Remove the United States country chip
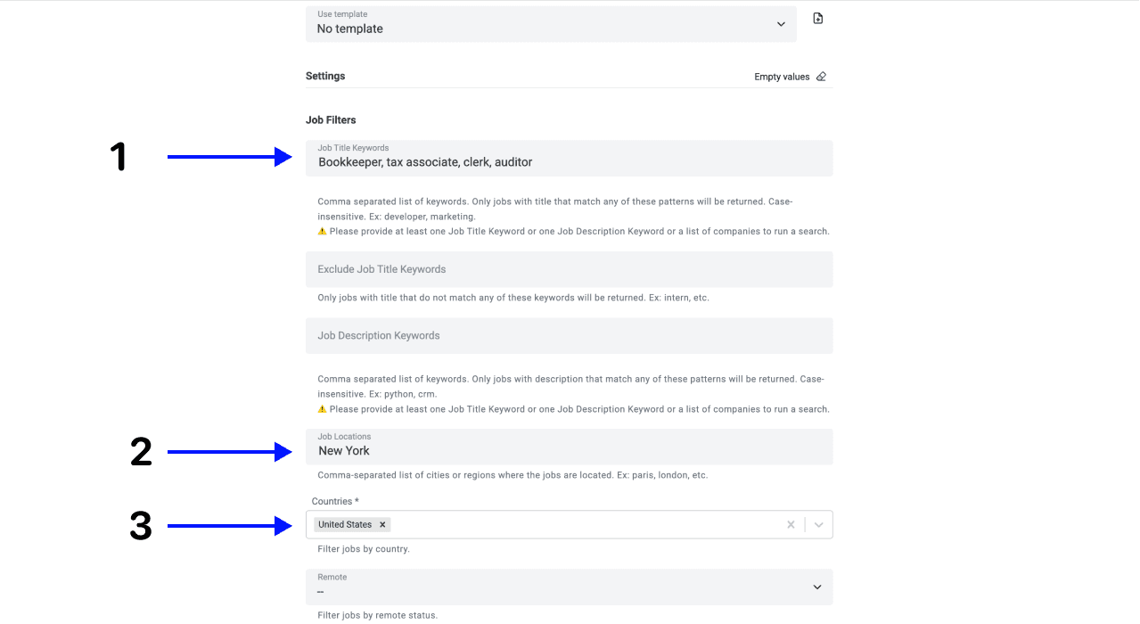This screenshot has height=624, width=1140. pyautogui.click(x=382, y=524)
